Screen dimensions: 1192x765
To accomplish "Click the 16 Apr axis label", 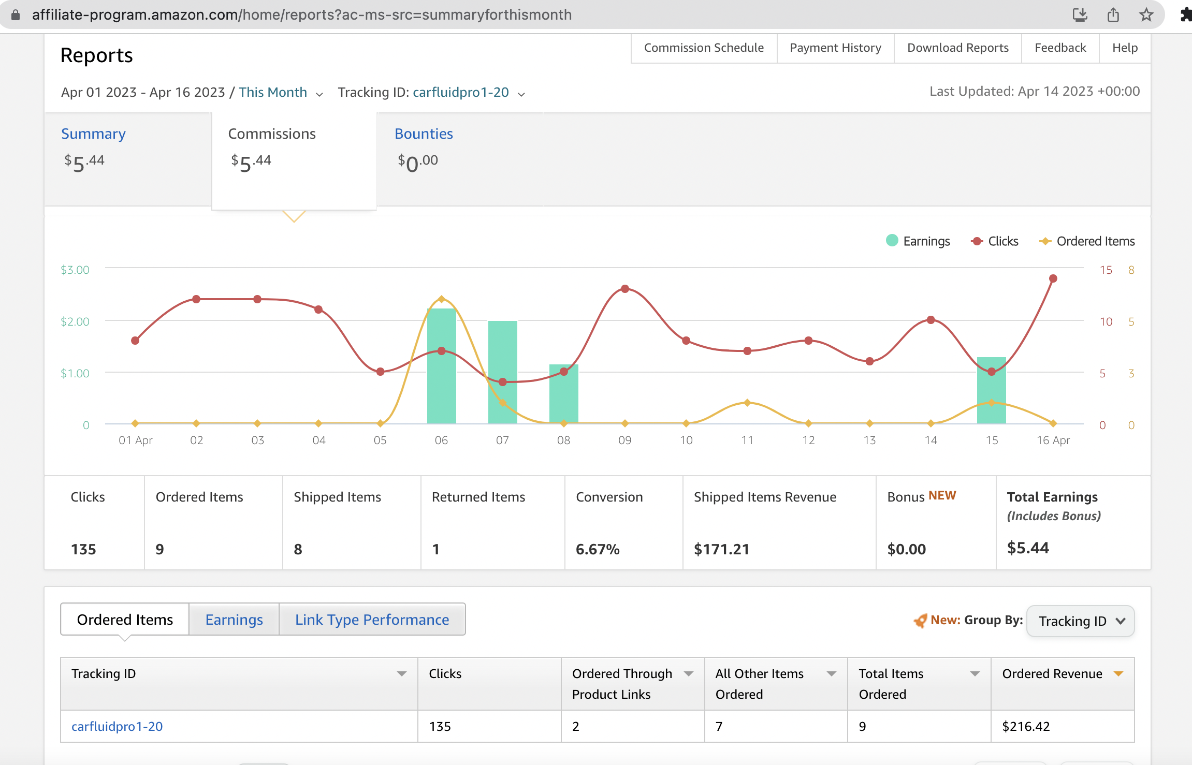I will coord(1053,440).
